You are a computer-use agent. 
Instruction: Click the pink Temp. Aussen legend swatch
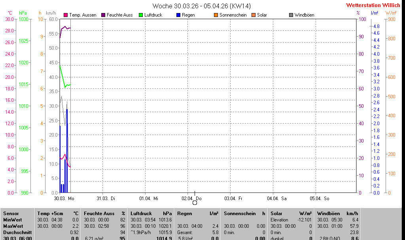tap(66, 15)
